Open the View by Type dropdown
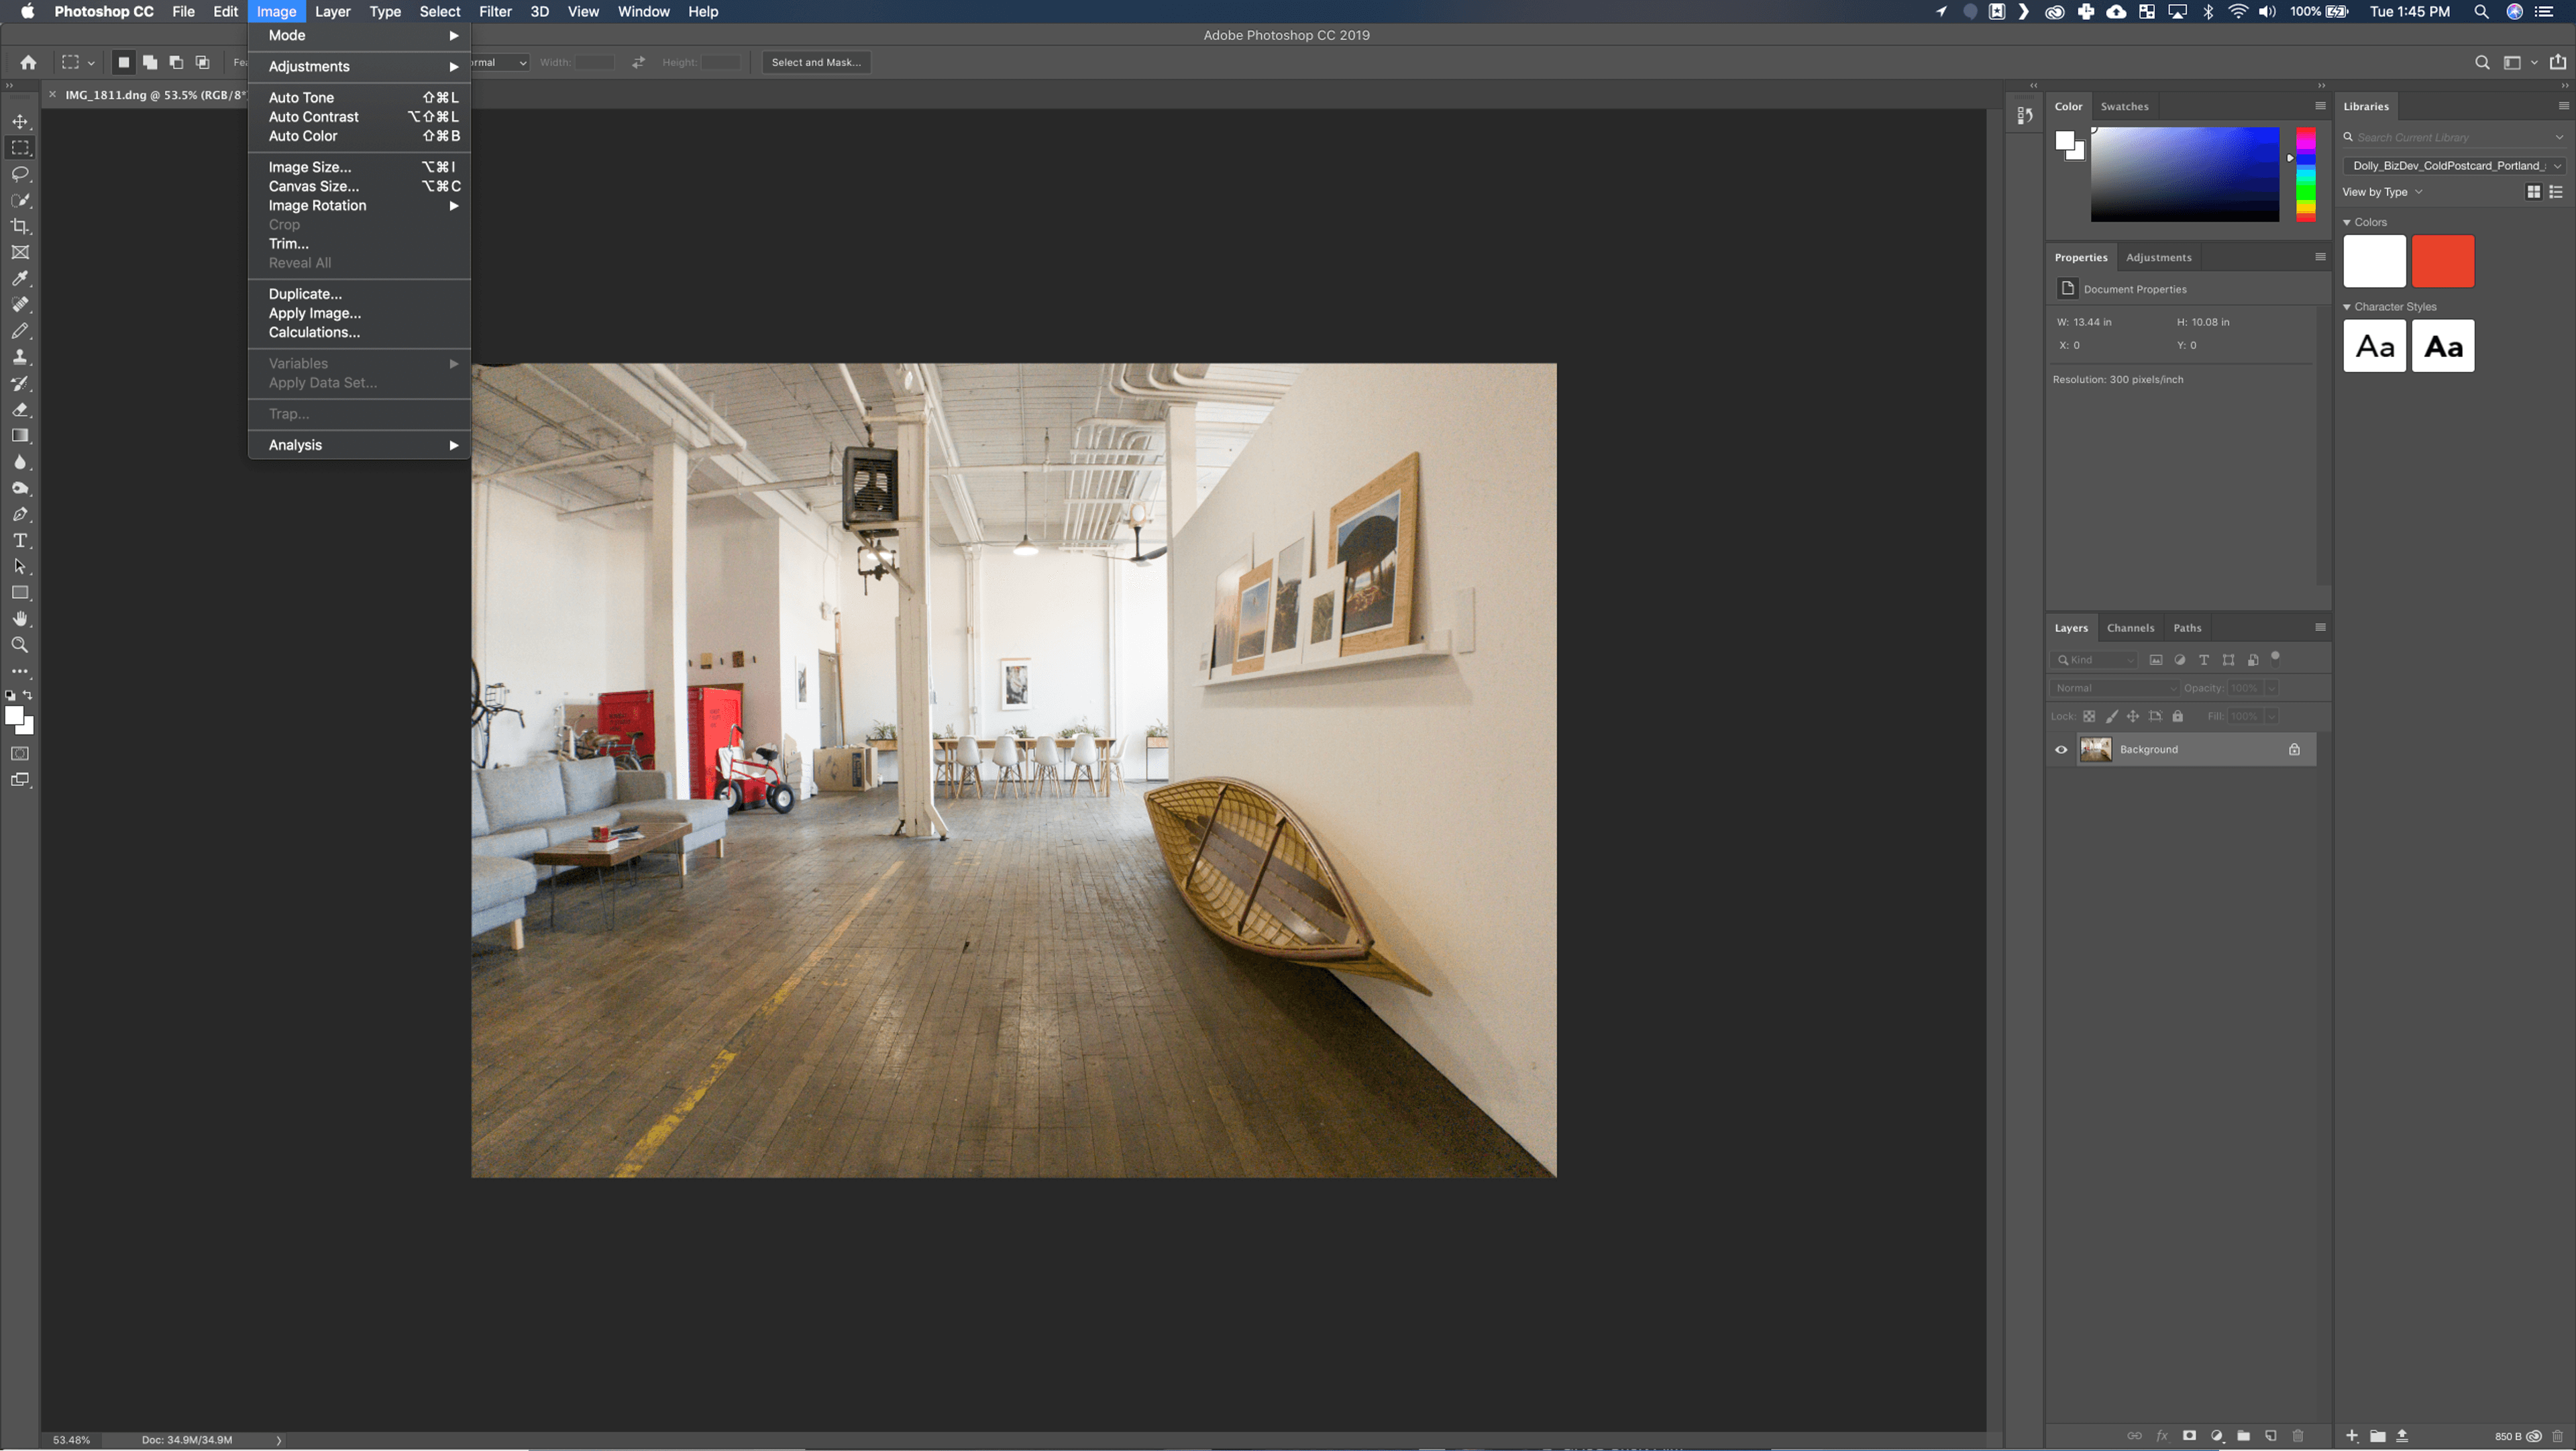This screenshot has width=2576, height=1451. [2382, 192]
